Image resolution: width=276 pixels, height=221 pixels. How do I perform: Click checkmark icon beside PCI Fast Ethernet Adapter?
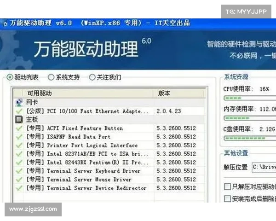pos(18,111)
